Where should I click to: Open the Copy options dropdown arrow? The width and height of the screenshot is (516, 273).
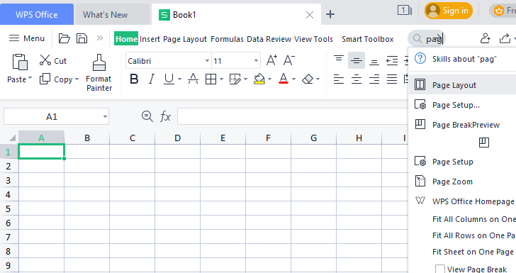click(77, 79)
